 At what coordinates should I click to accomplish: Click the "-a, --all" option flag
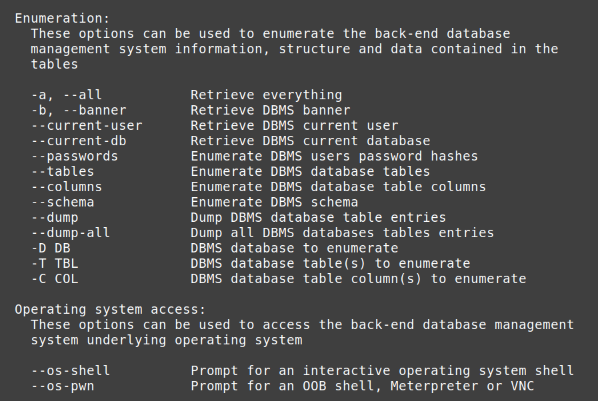66,95
